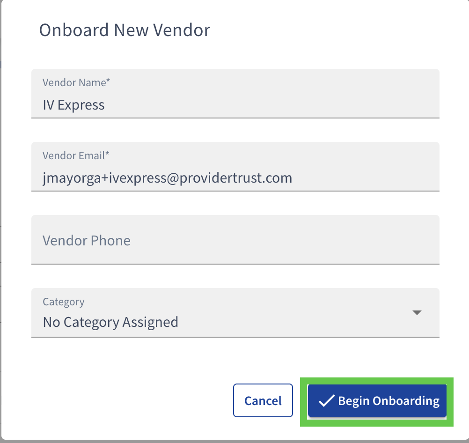The height and width of the screenshot is (443, 469).
Task: Place cursor in jmayorga+ivexpress email address
Action: 167,178
